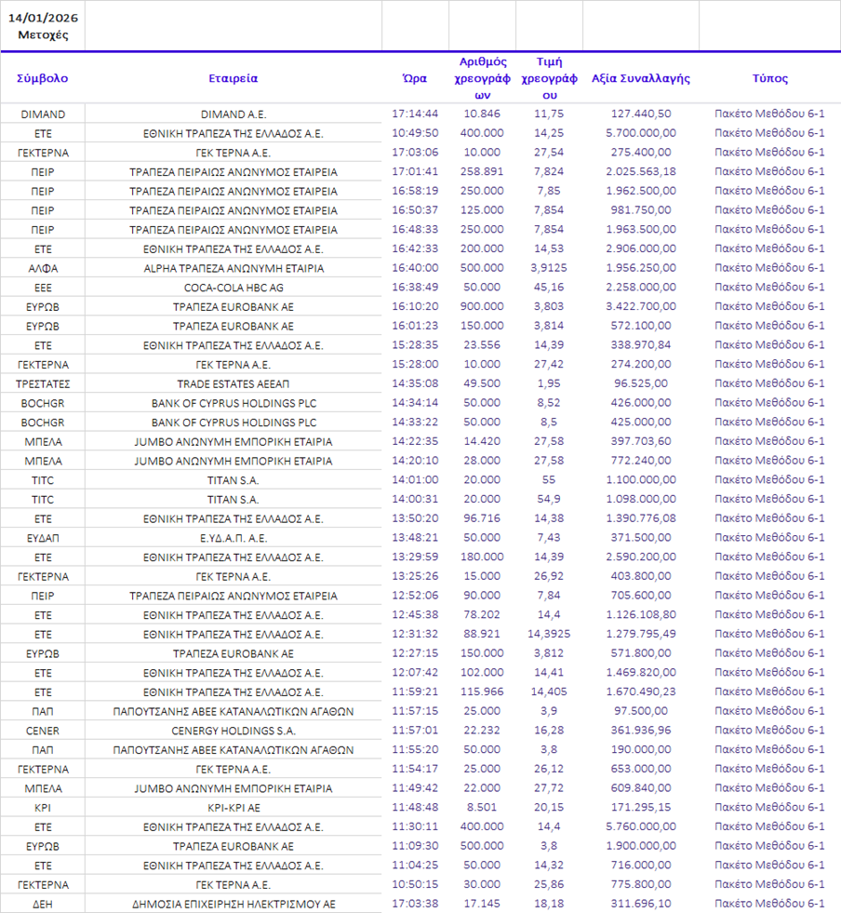Image resolution: width=841 pixels, height=913 pixels.
Task: Click the time 10:49:50
Action: (415, 133)
